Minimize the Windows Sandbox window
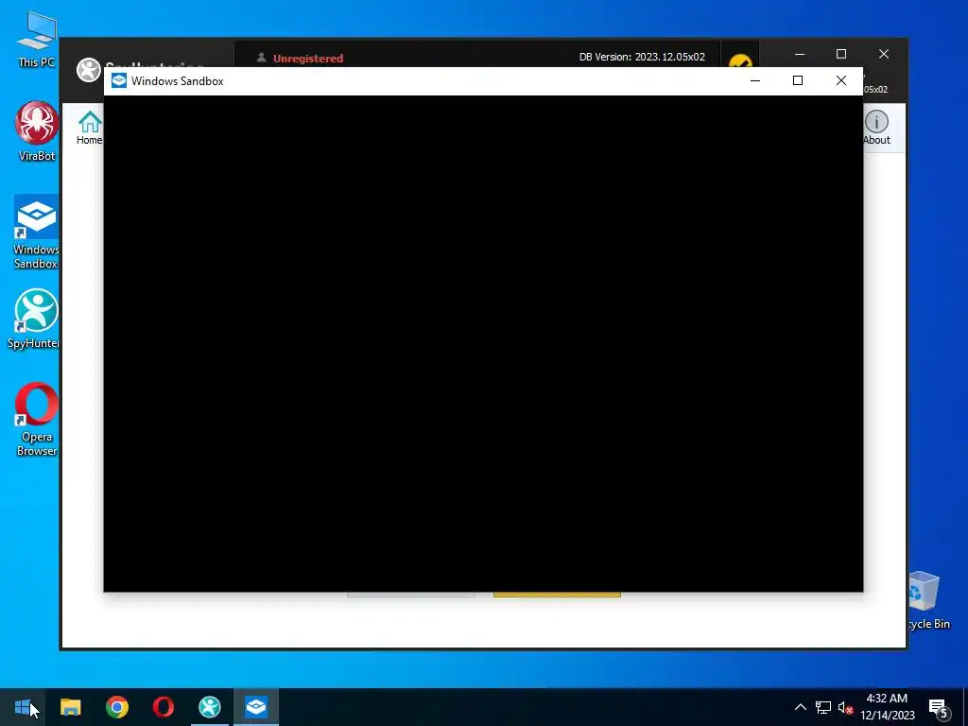The image size is (968, 726). (x=754, y=81)
